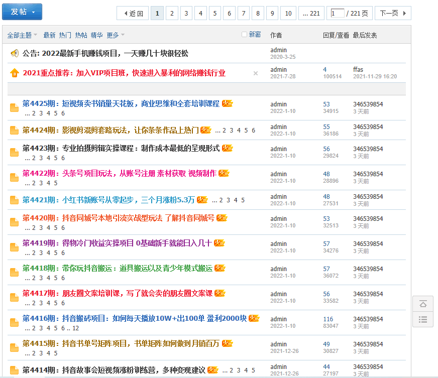
Task: Open thread 第4416期 抖音搬砖项目
Action: click(135, 318)
